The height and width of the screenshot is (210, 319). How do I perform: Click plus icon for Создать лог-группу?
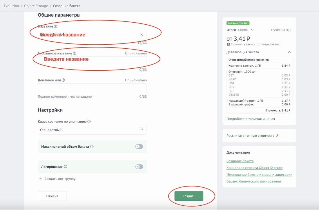click(41, 179)
